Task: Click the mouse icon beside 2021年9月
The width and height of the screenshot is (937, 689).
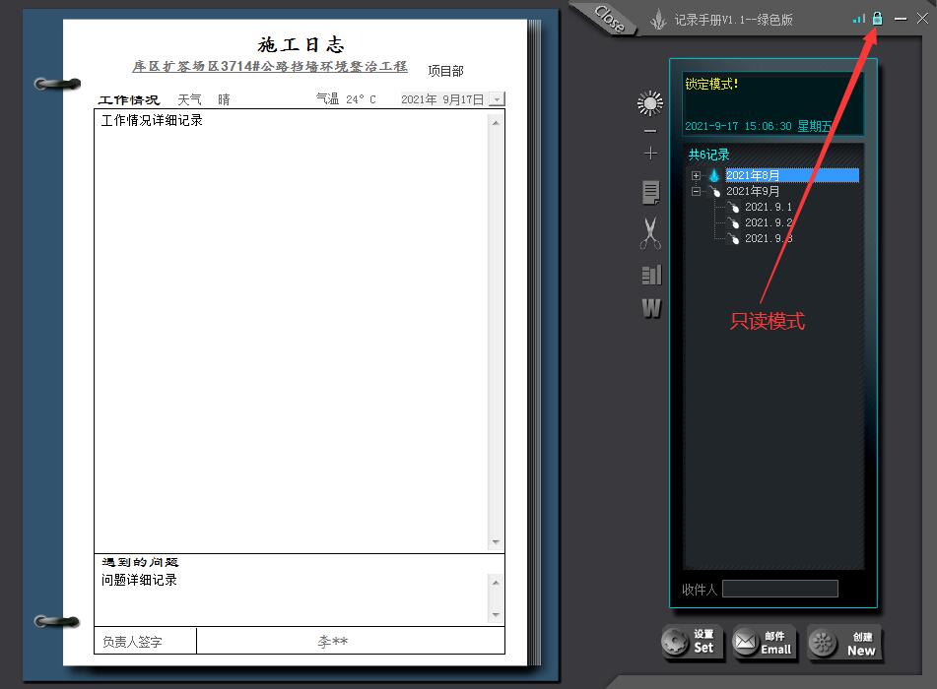Action: [x=714, y=191]
